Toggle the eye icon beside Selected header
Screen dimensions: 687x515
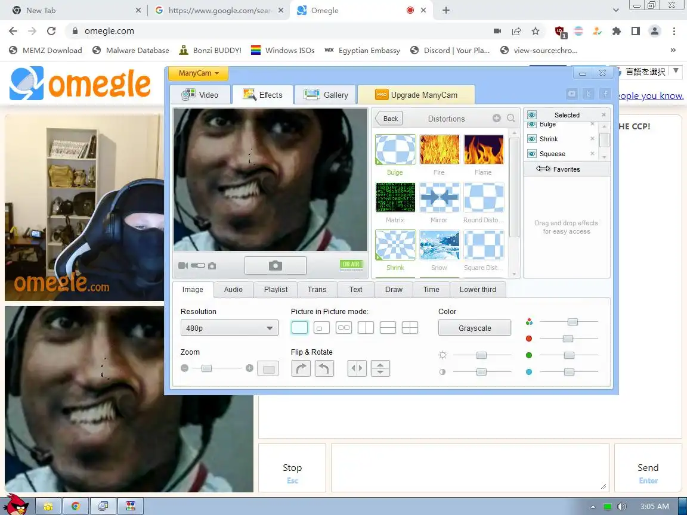pos(532,114)
